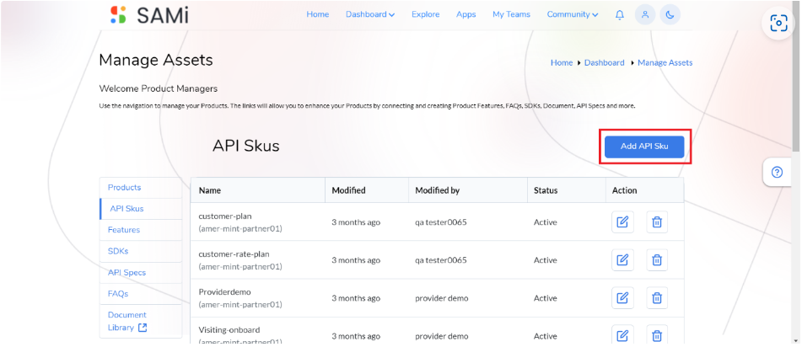Expand the Dashboard dropdown menu
The width and height of the screenshot is (802, 347).
[370, 14]
